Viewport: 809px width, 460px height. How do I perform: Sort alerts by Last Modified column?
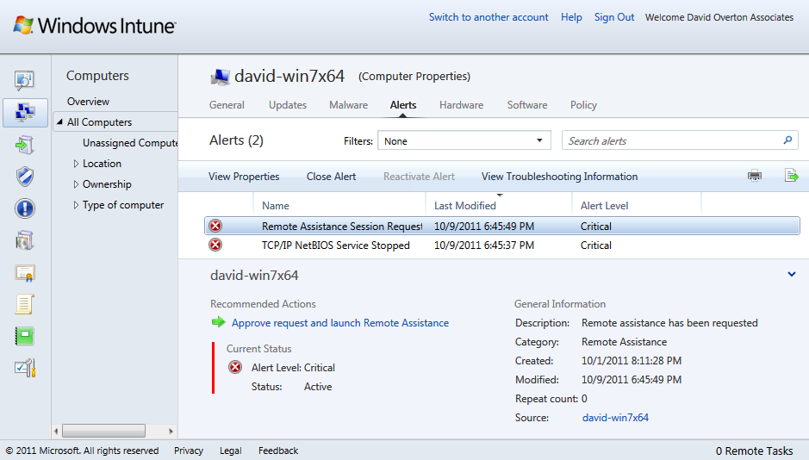[465, 206]
